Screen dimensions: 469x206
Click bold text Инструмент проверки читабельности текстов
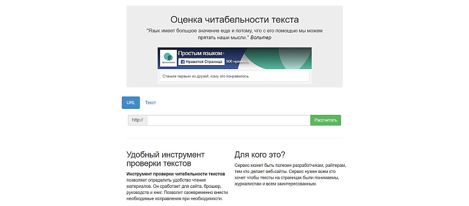pyautogui.click(x=176, y=174)
